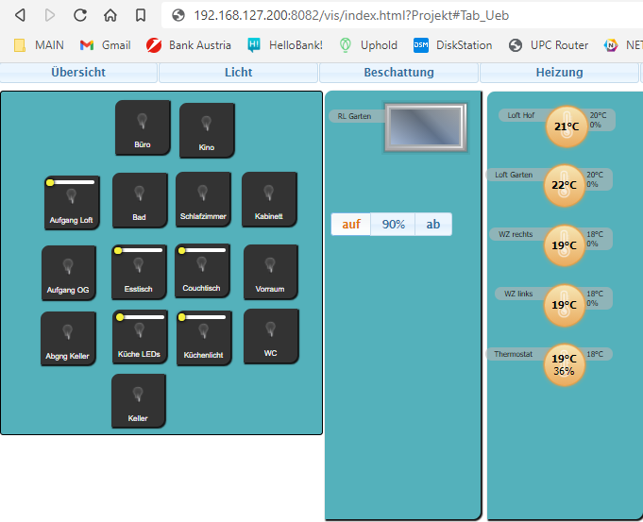Viewport: 643px width, 522px height.
Task: Open the WZ rechts 19°C thermometer
Action: pyautogui.click(x=565, y=245)
